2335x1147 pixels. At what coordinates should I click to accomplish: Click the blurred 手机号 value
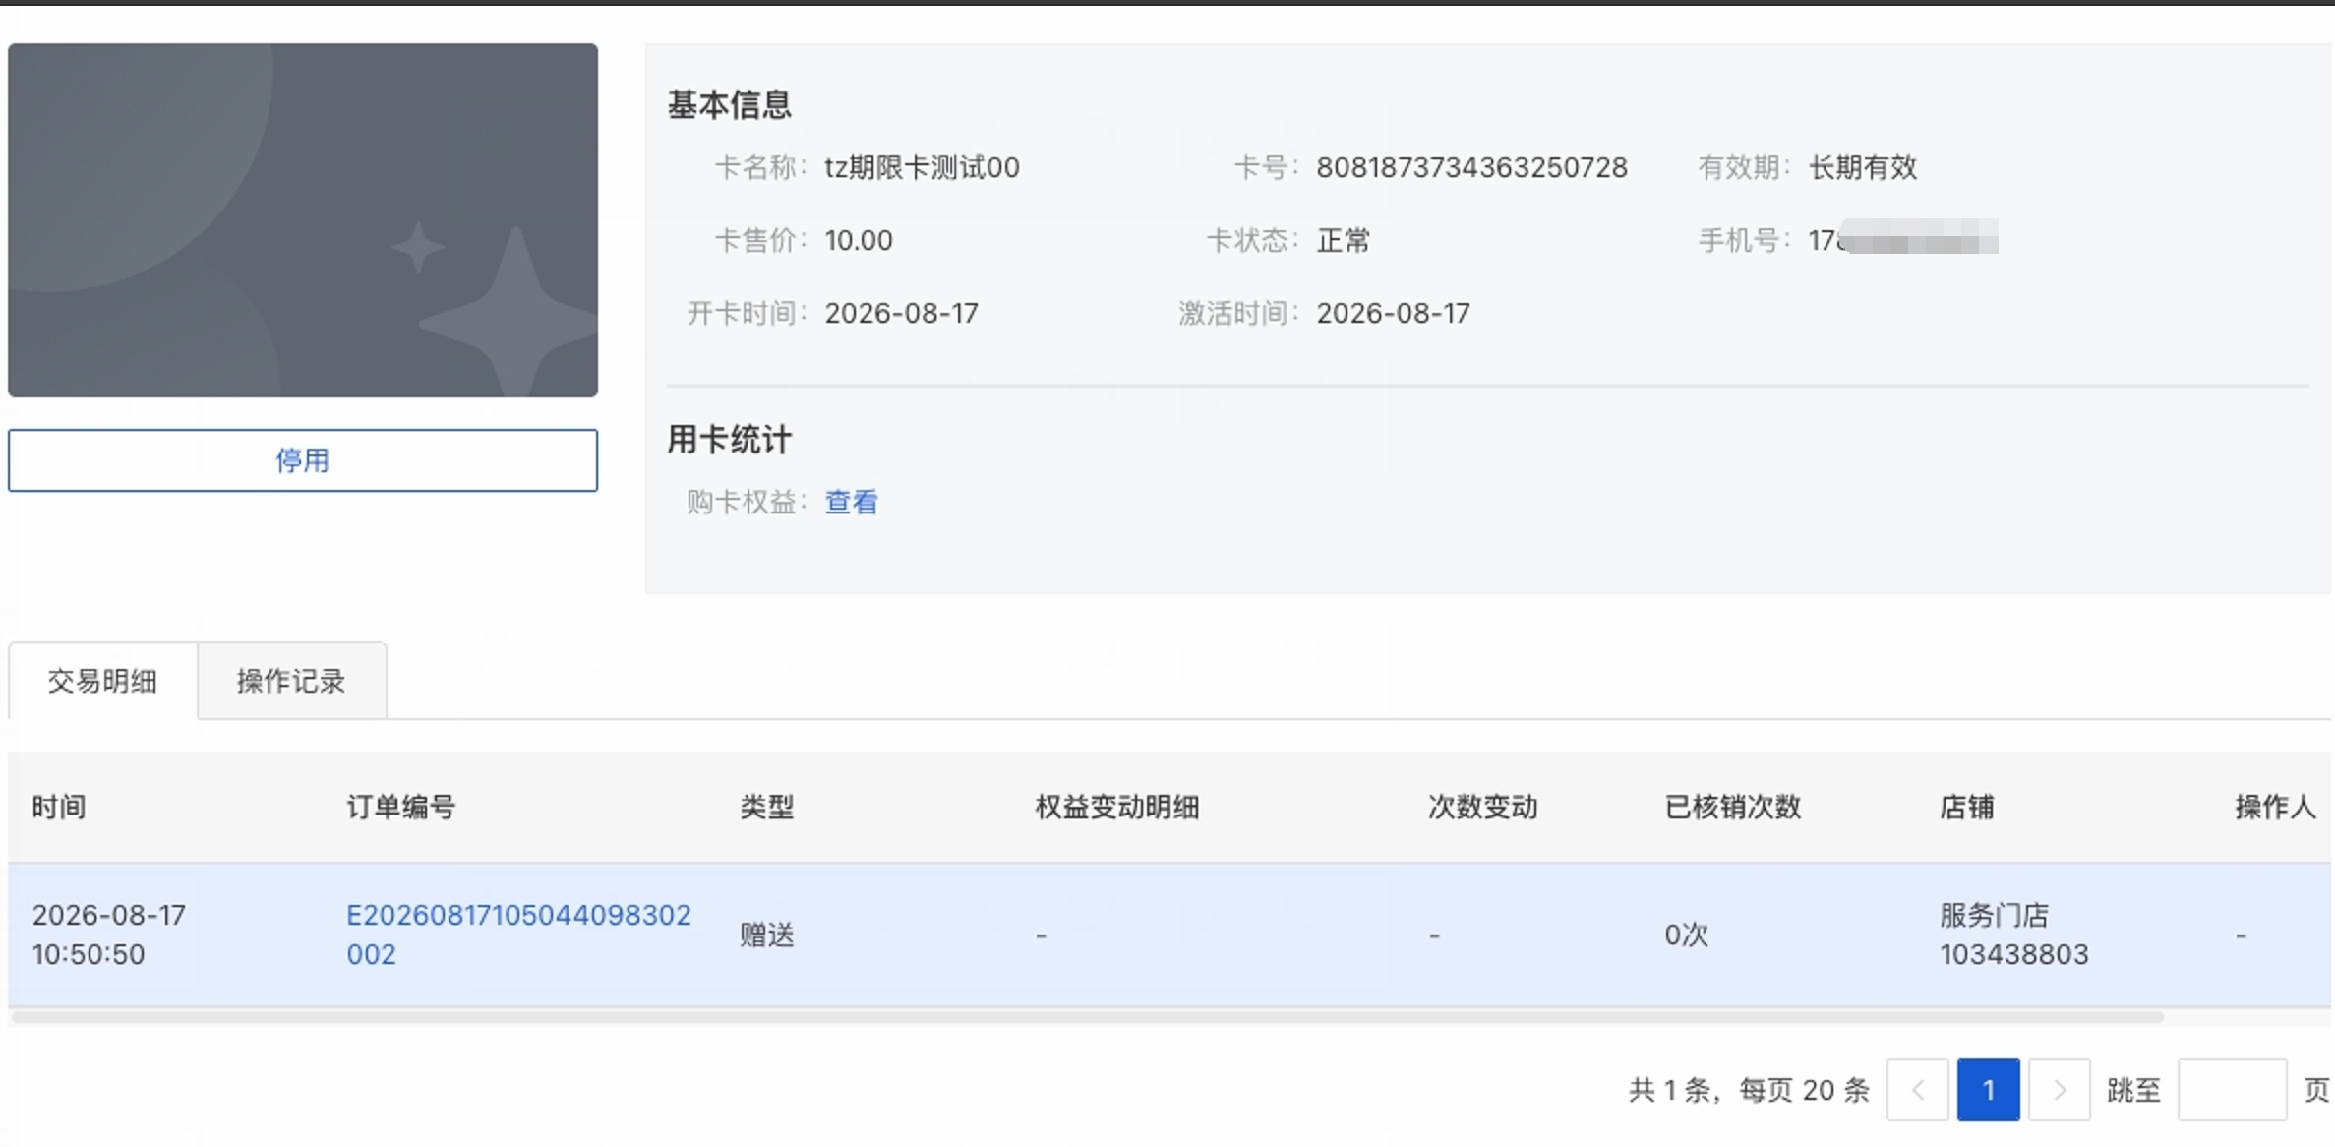[x=1903, y=239]
